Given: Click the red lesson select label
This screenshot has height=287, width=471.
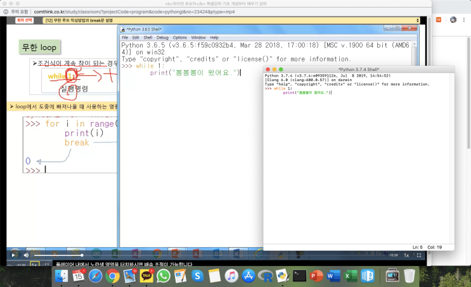Looking at the screenshot, I should [x=24, y=20].
